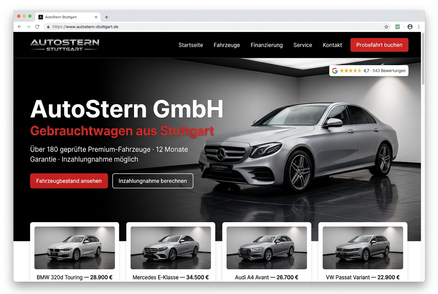Click Fahrzeugbestand ansehen button
Viewport: 438px width, 294px height.
pos(69,181)
